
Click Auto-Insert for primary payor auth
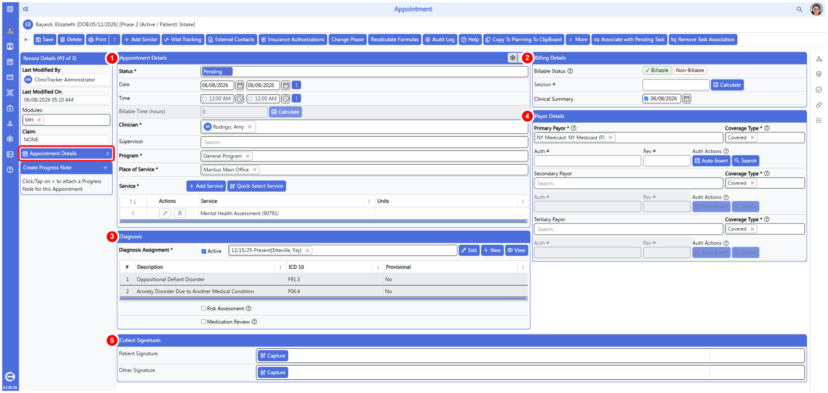tap(711, 161)
